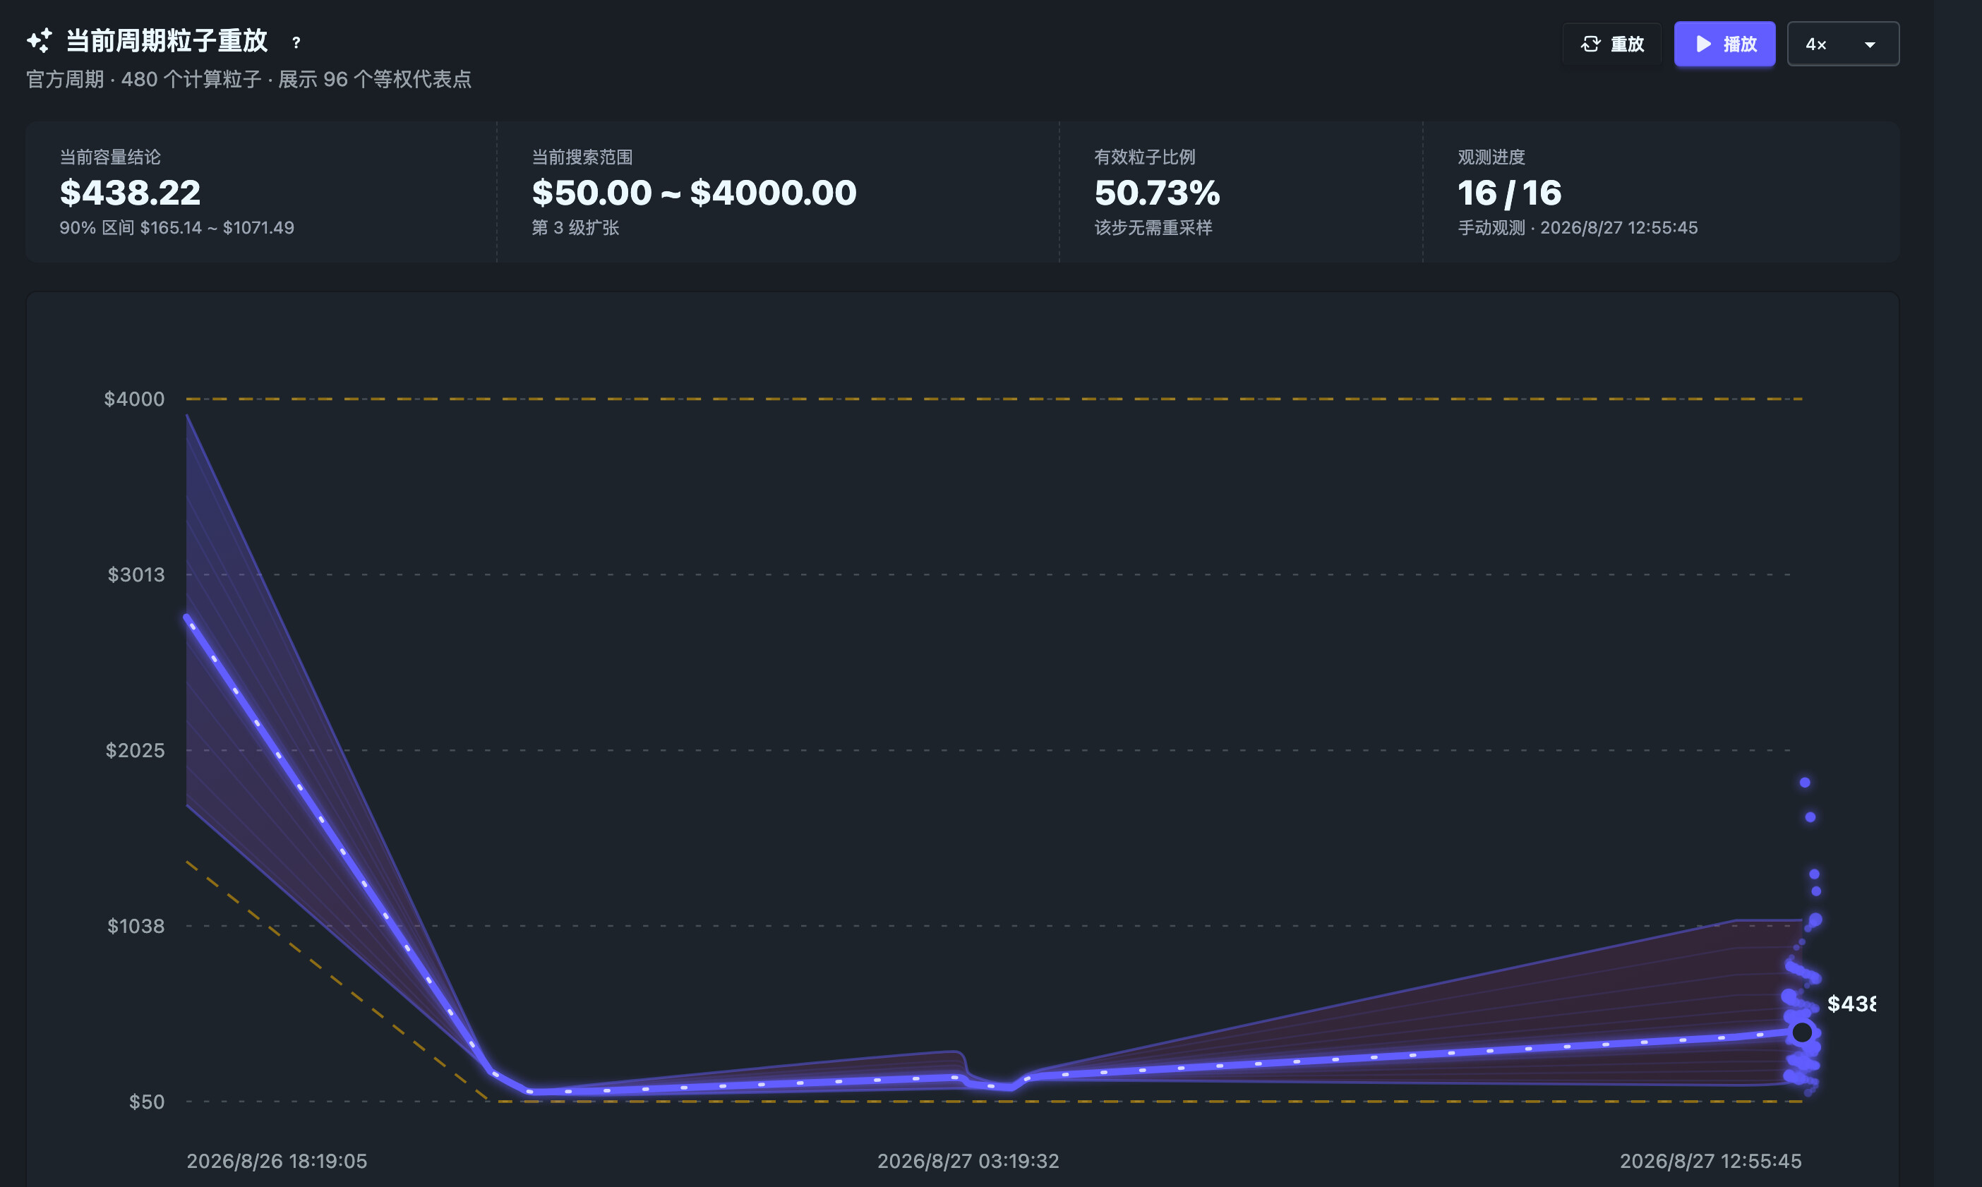Screen dimensions: 1982x1187
Task: Expand the 4× speed dropdown arrow
Action: coord(1870,44)
